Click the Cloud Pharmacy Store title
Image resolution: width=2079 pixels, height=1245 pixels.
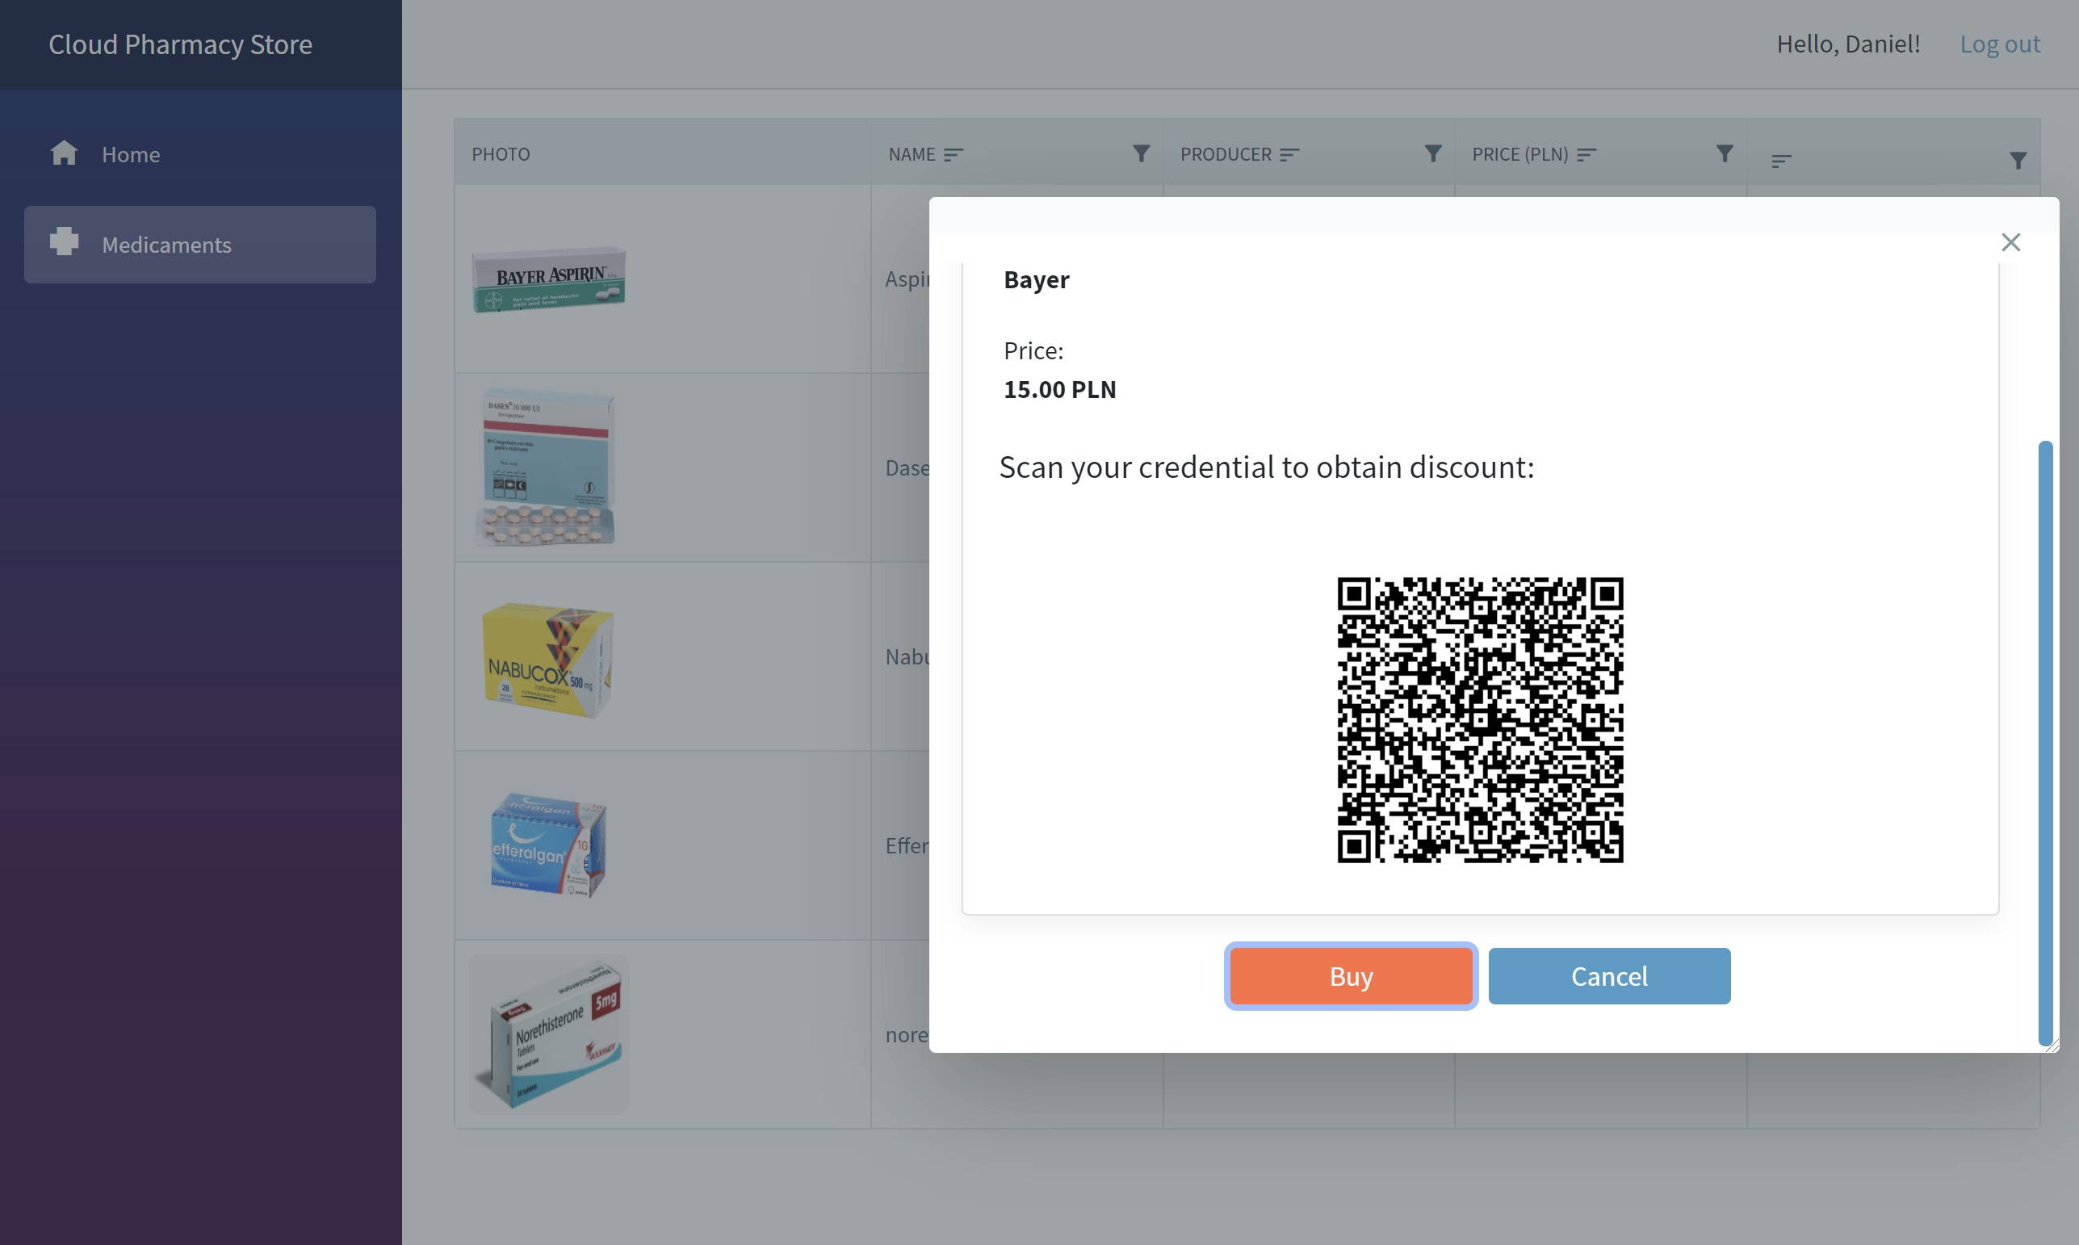tap(180, 44)
